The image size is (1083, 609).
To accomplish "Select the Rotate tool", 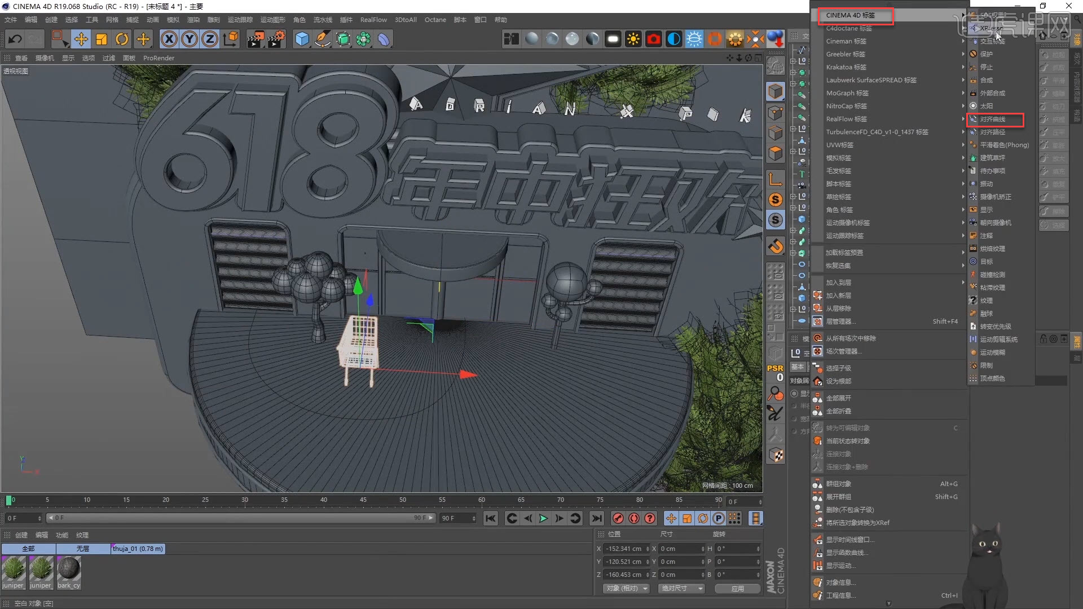I will click(122, 39).
